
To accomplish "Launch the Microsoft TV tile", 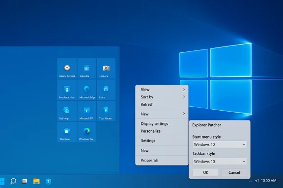I will [x=86, y=111].
